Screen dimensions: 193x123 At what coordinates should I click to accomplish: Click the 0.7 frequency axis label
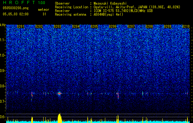(3, 101)
